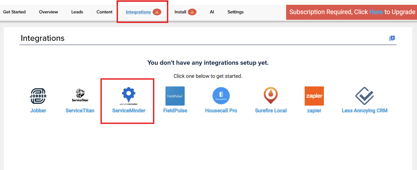The width and height of the screenshot is (417, 170).
Task: Pick the orange zapier logo
Action: pyautogui.click(x=314, y=96)
